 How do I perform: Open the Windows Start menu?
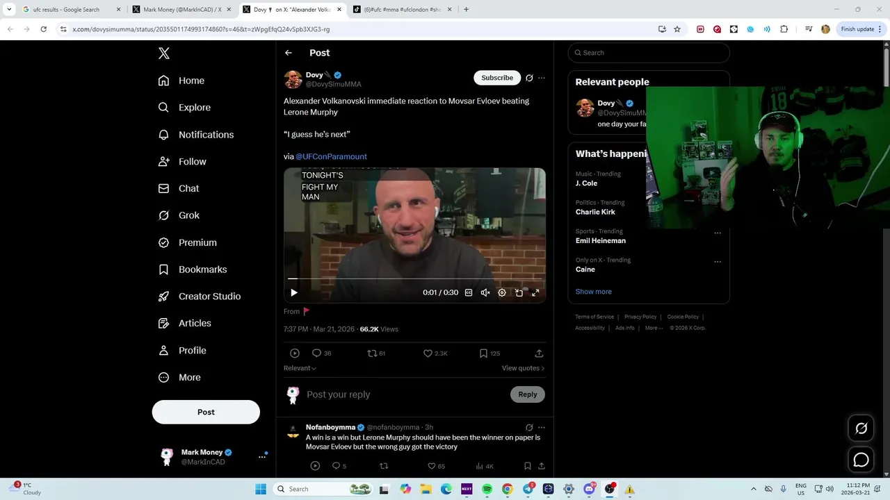[261, 489]
